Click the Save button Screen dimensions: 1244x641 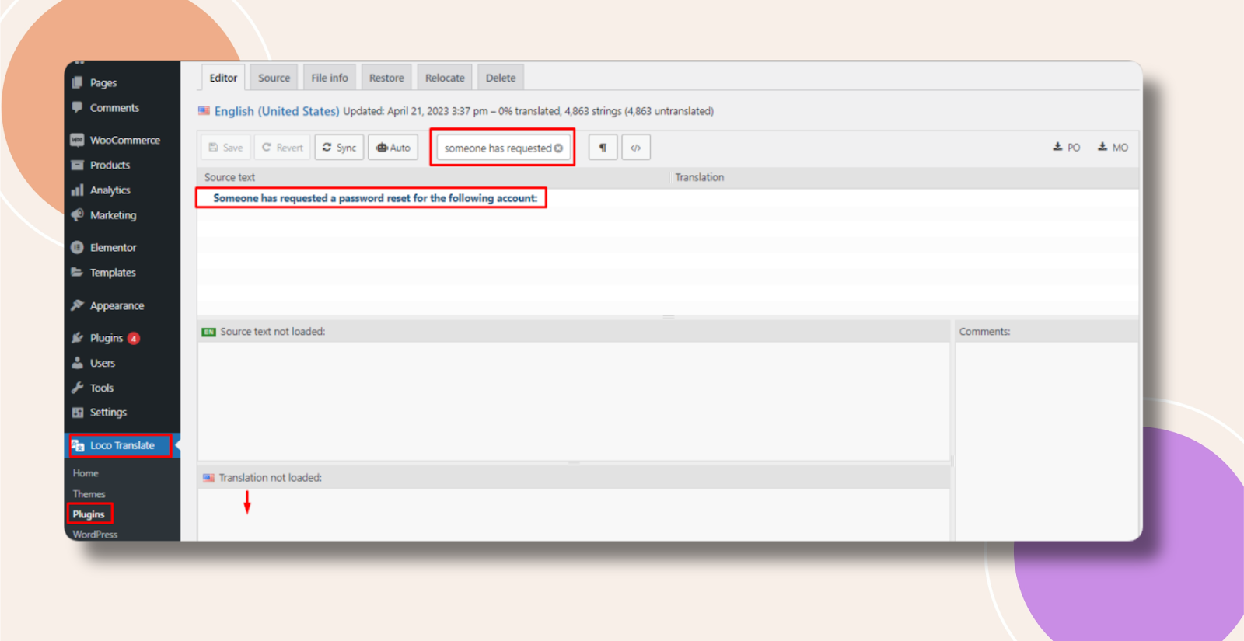coord(225,148)
